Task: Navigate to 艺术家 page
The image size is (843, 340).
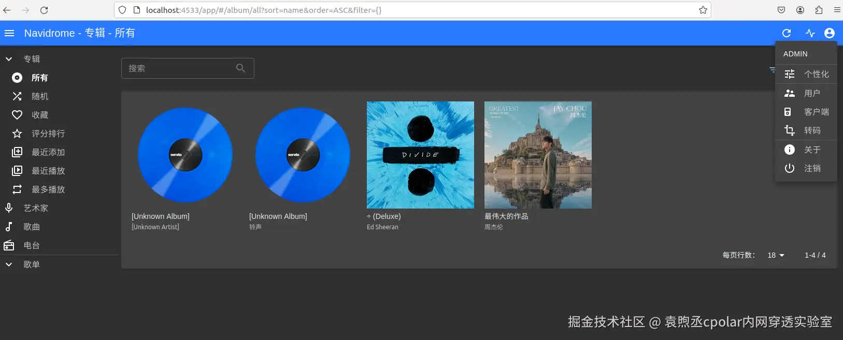Action: click(x=60, y=208)
